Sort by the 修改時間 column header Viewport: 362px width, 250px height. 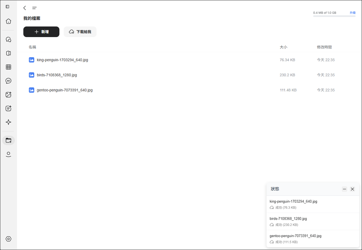324,47
